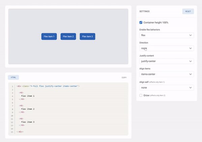Click the 'Align items' label
Viewport: 202px width, 142px height.
pyautogui.click(x=145, y=69)
